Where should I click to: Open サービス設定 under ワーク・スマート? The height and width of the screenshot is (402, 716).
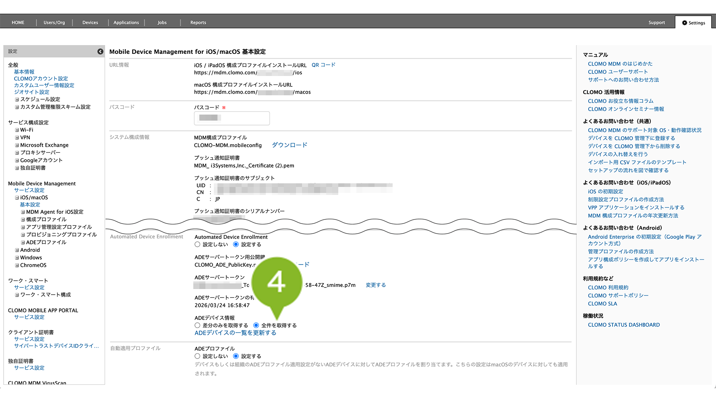pyautogui.click(x=29, y=287)
